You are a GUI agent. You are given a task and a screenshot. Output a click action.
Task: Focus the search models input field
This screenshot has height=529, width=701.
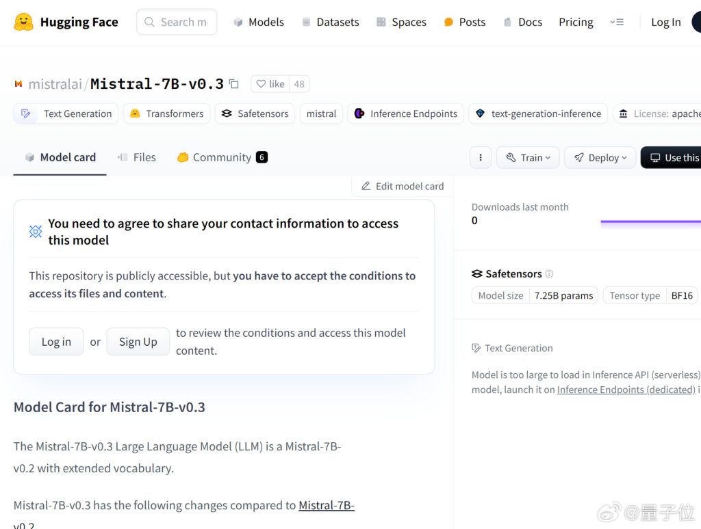pos(177,22)
